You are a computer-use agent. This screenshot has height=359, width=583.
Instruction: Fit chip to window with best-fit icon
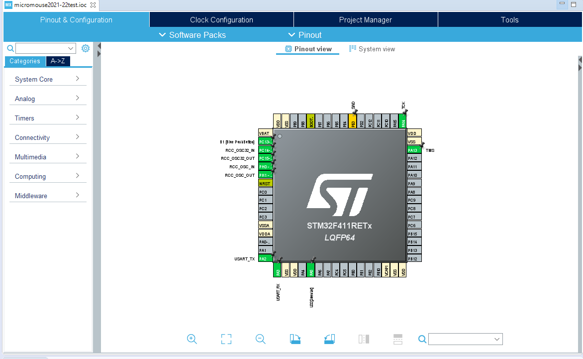tap(226, 339)
